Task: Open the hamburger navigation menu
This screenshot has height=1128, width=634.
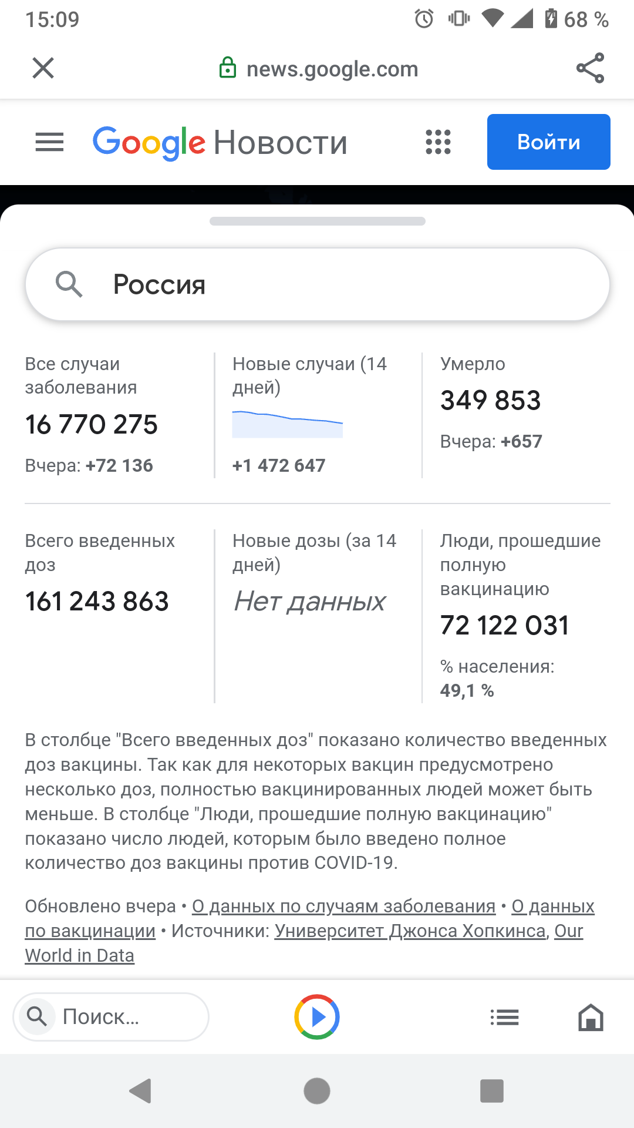Action: pos(49,142)
